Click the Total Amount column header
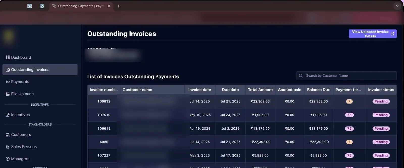Screen dimensions: 404x168 [x=260, y=90]
